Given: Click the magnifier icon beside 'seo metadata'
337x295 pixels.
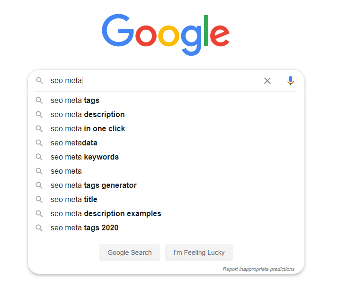Looking at the screenshot, I should (39, 143).
